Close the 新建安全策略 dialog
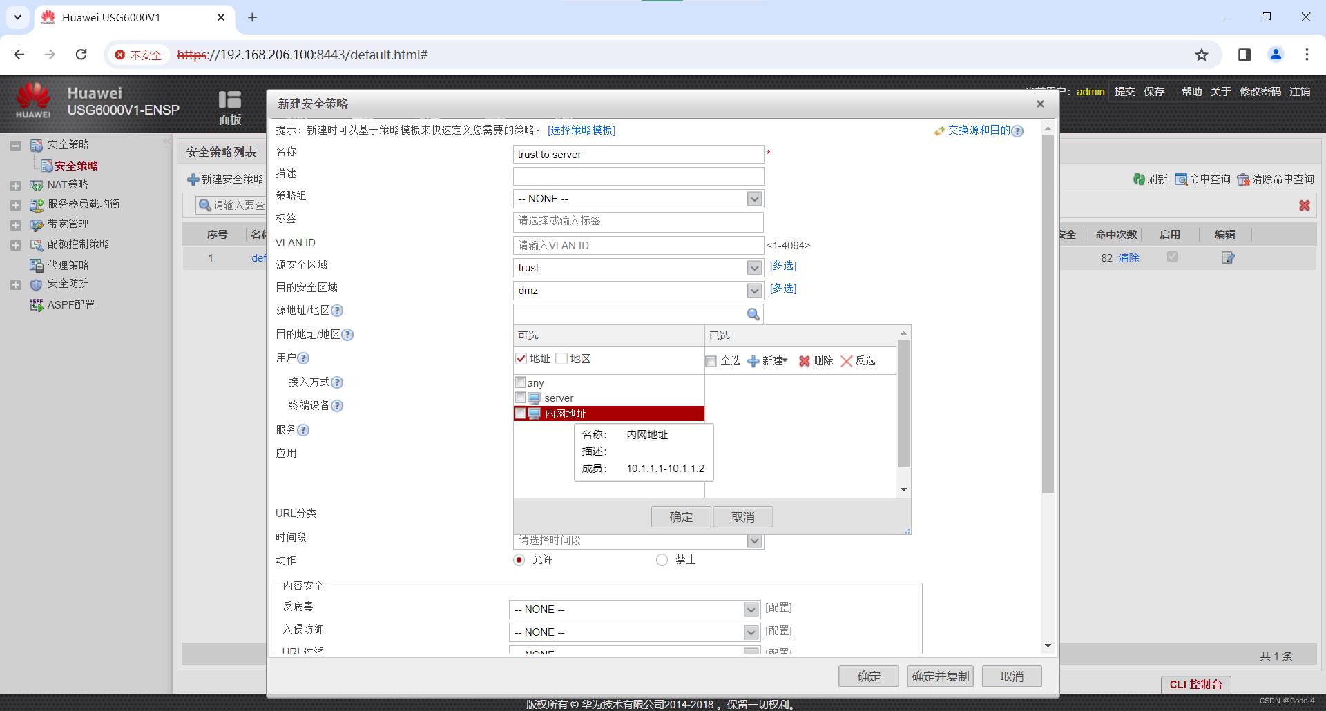 [x=1040, y=104]
